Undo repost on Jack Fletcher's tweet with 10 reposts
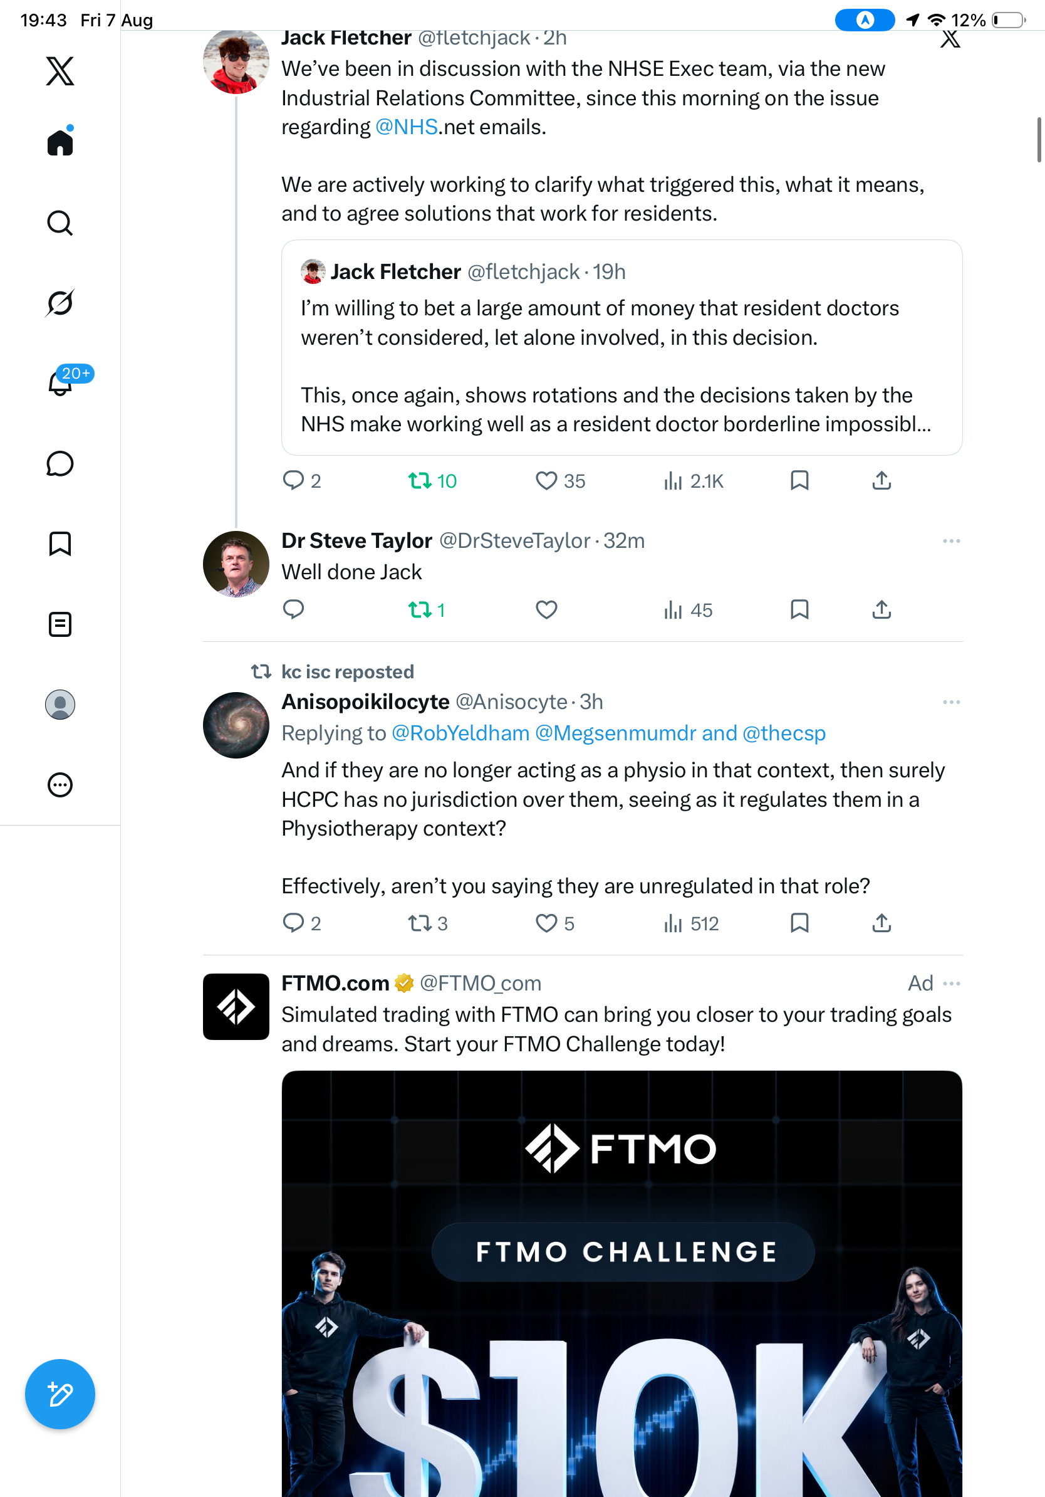Screen dimensions: 1045x1497 tap(432, 481)
